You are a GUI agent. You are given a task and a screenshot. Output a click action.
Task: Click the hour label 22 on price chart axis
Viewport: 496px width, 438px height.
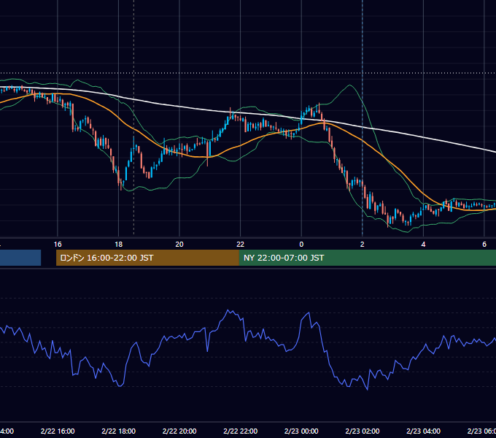241,245
